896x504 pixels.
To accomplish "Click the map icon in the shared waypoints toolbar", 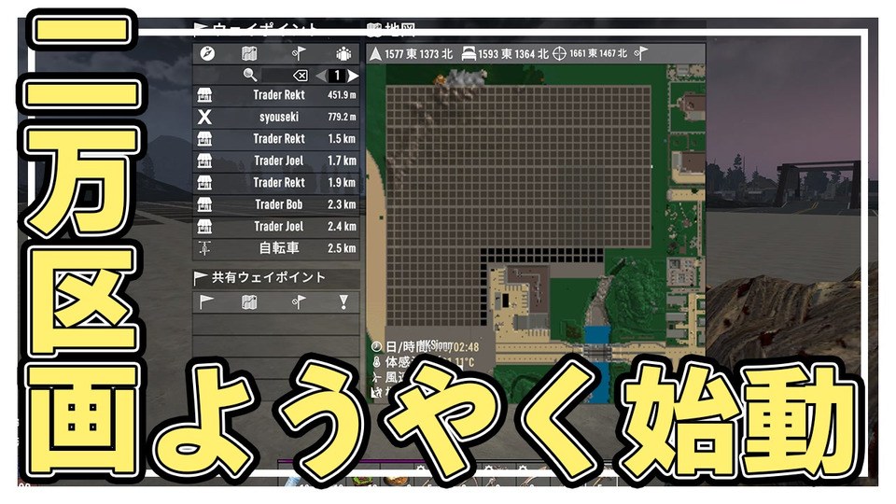I will coord(249,301).
